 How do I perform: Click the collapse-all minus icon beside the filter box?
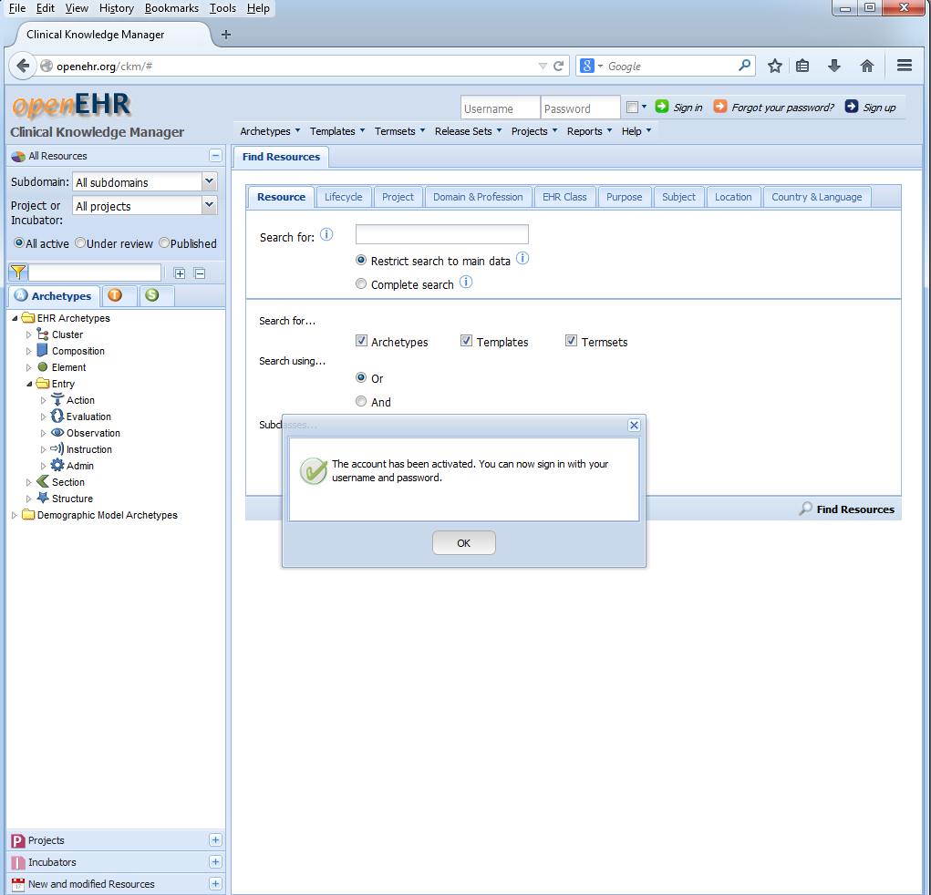[200, 273]
